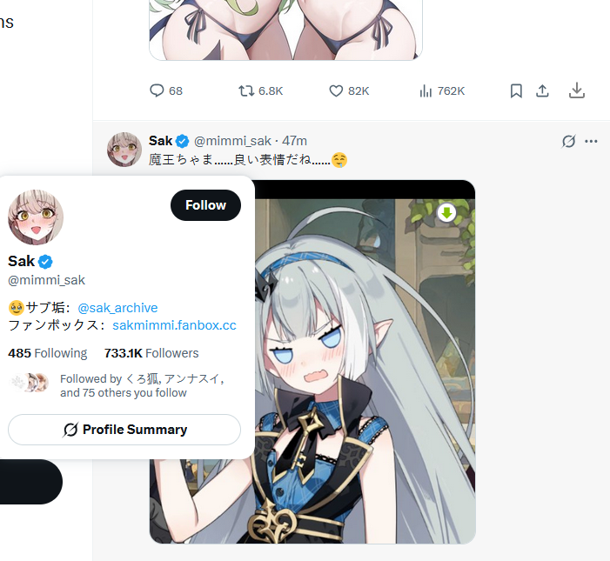
Task: Click the download media icon
Action: click(x=577, y=90)
